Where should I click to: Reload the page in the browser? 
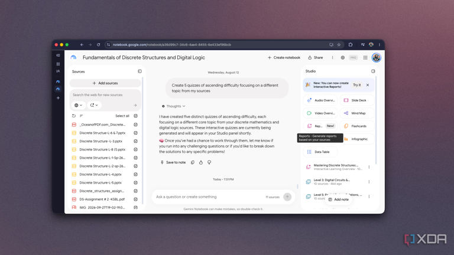(x=99, y=45)
